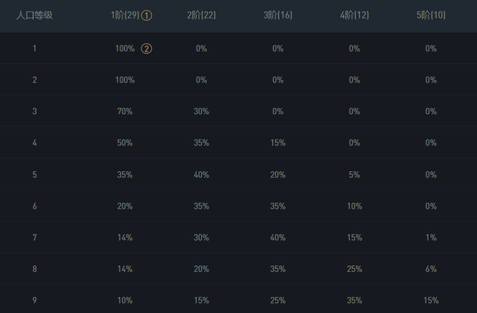Image resolution: width=477 pixels, height=313 pixels.
Task: Select the 1% cell in level 7 row
Action: point(431,237)
